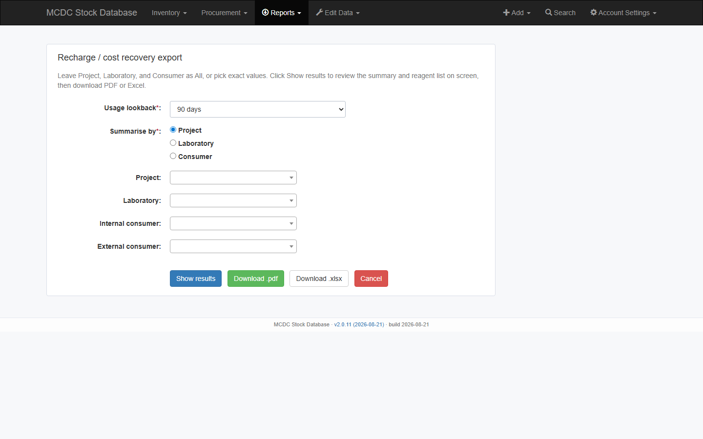Open the Internal consumer combo box
Image resolution: width=703 pixels, height=439 pixels.
coord(233,223)
